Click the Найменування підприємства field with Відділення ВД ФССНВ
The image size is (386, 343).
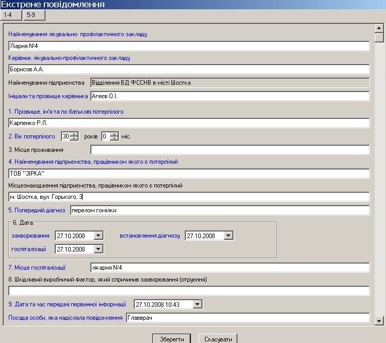pyautogui.click(x=230, y=83)
